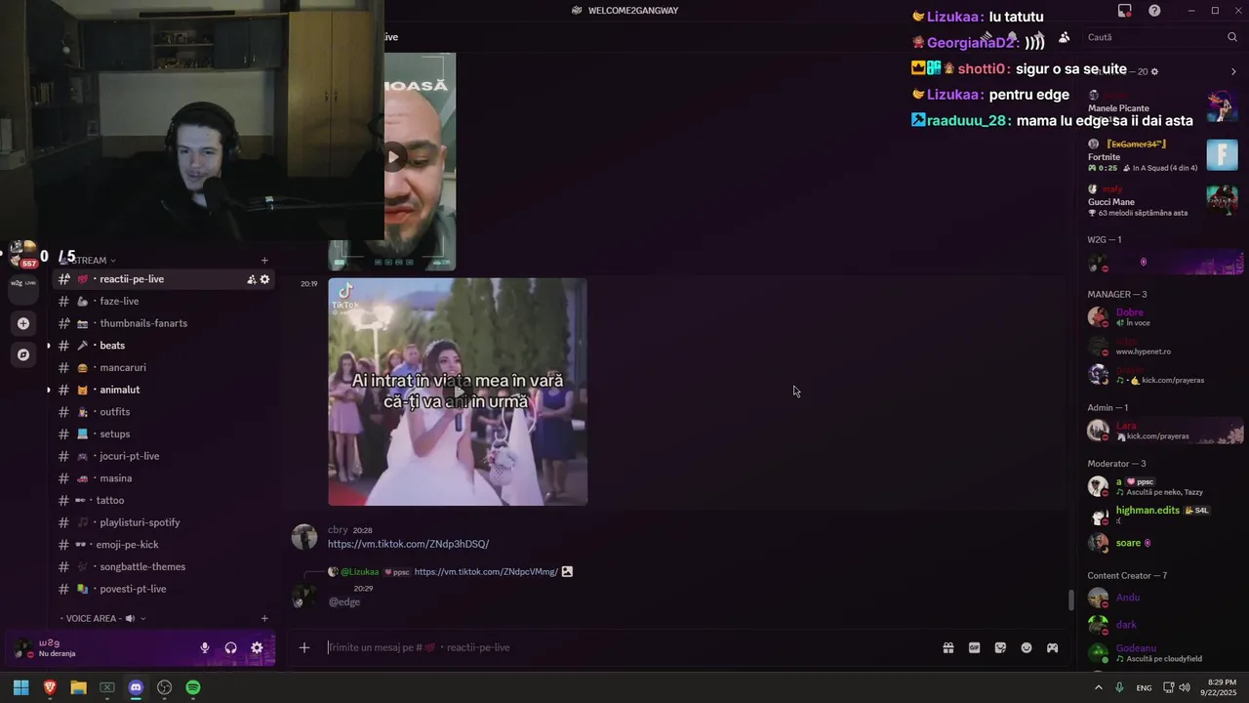Go to the mancaruri channel
This screenshot has width=1249, height=703.
tap(162, 368)
